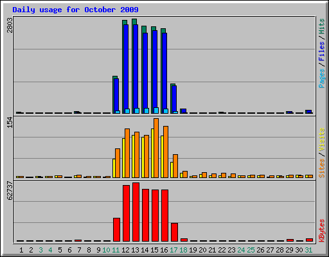Click day 24 on the x-axis
329x257 pixels.
[241, 250]
